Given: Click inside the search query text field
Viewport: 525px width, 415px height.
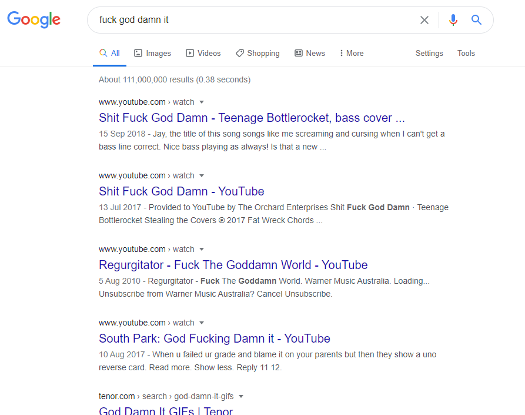Looking at the screenshot, I should pos(253,20).
